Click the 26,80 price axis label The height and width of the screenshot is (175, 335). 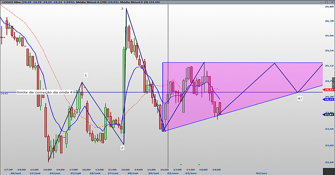pyautogui.click(x=329, y=7)
